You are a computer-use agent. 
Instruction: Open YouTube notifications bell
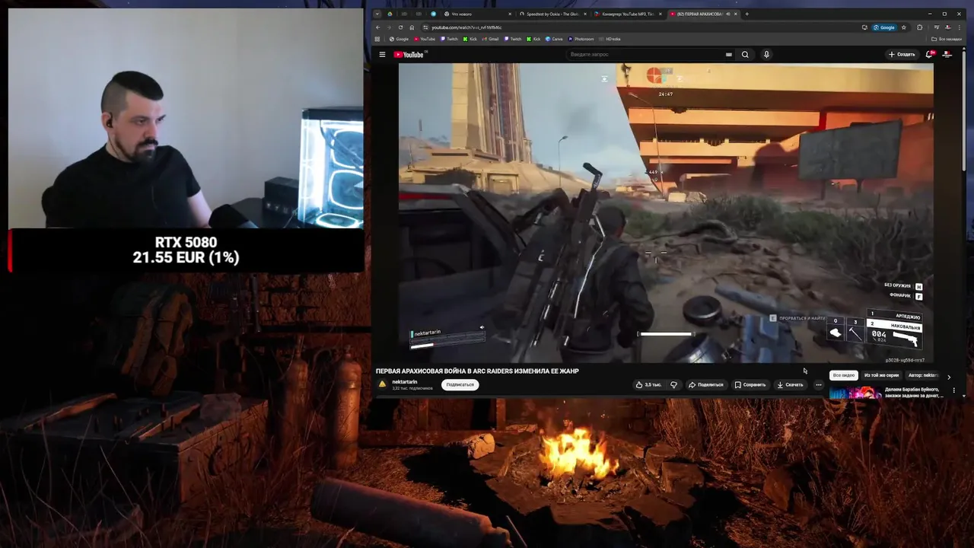929,54
